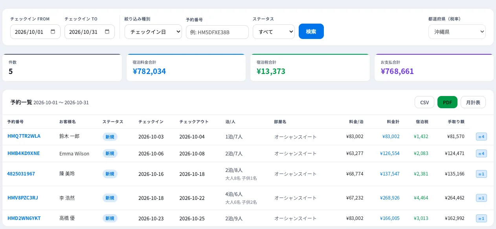
Task: Click 新規 status badge for 高橋 優
Action: click(110, 218)
